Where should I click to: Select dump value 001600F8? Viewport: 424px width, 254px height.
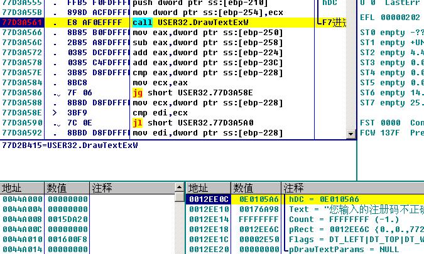pyautogui.click(x=68, y=239)
